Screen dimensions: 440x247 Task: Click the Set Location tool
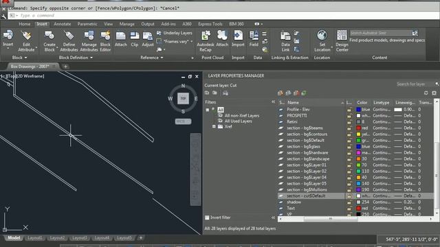tap(322, 41)
